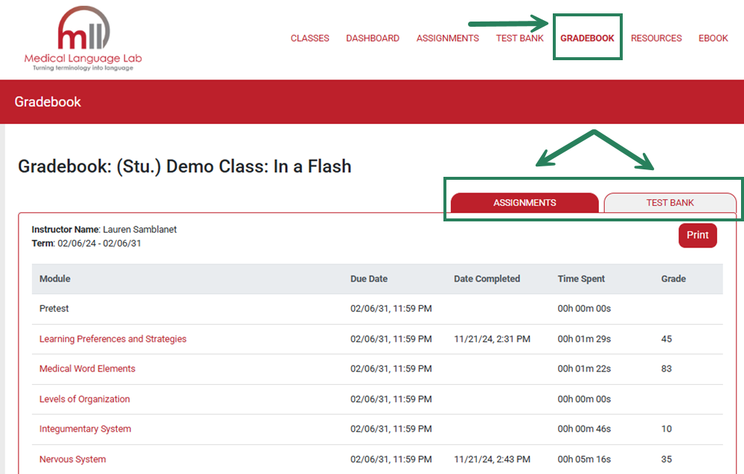This screenshot has width=744, height=474.
Task: Switch to the TEST BANK gradebook tab
Action: [x=670, y=202]
